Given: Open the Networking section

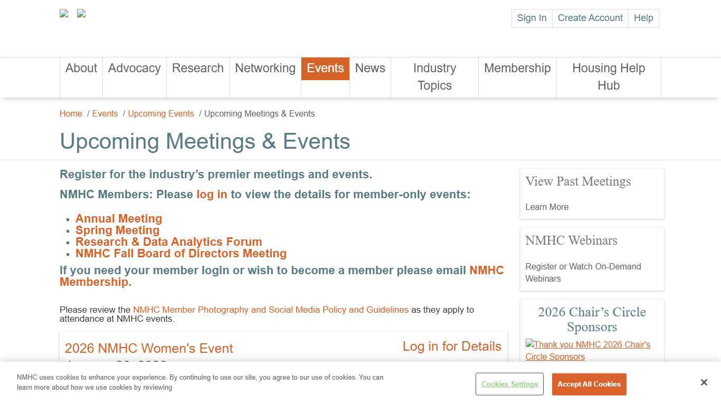Looking at the screenshot, I should (265, 68).
